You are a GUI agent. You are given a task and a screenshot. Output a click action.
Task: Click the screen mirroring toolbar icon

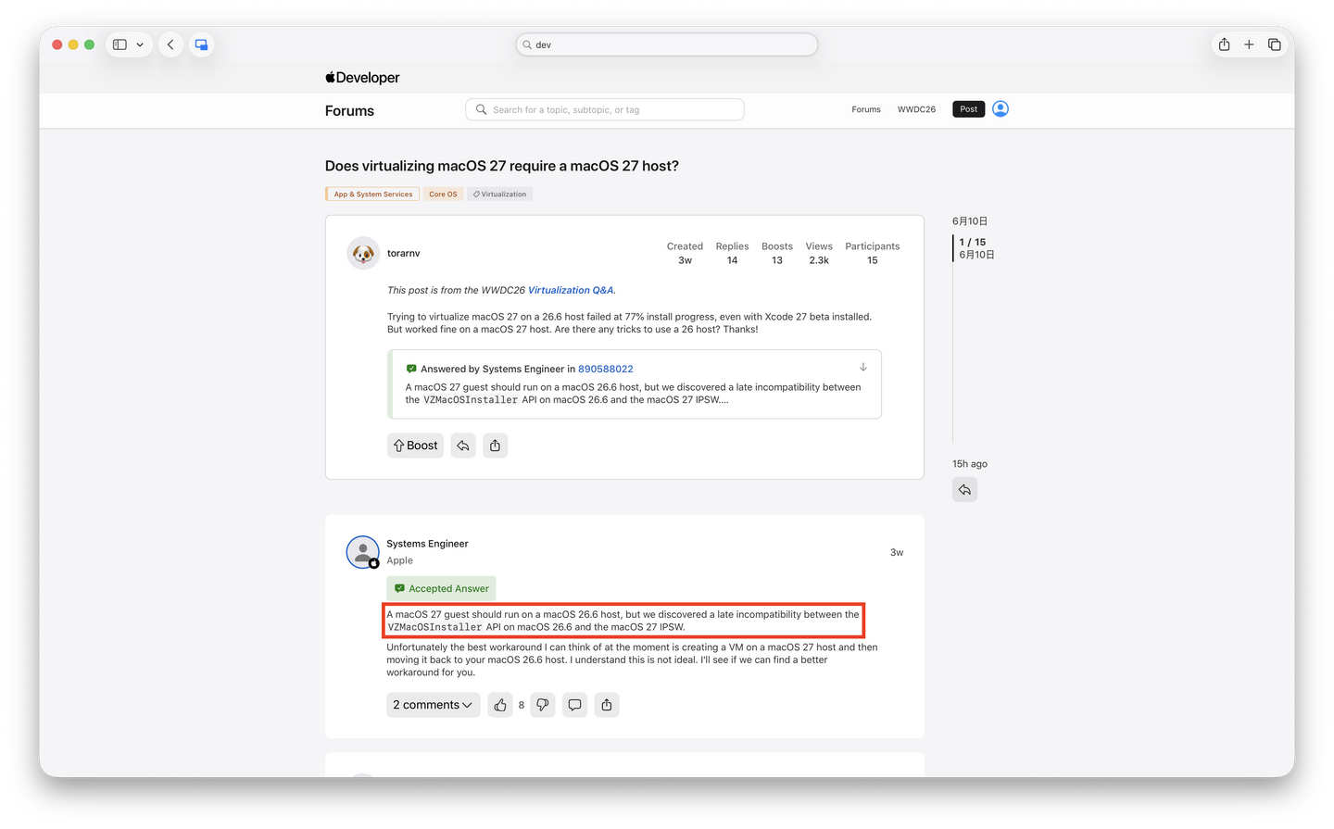[x=201, y=44]
